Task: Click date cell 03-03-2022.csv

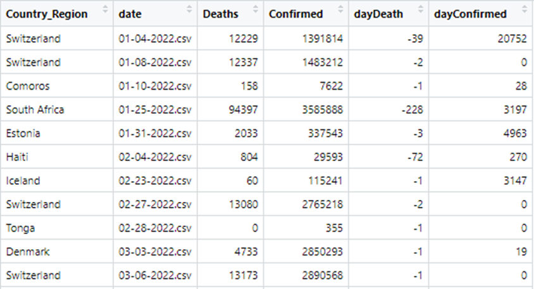Action: 155,252
